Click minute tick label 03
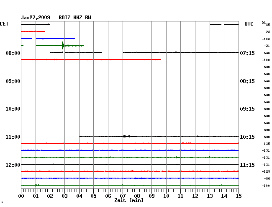Viewport: 272px width, 207px height. 64,196
